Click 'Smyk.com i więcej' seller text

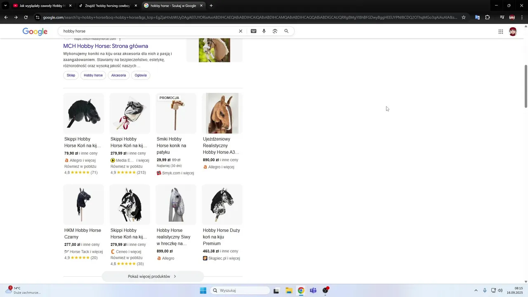click(178, 173)
